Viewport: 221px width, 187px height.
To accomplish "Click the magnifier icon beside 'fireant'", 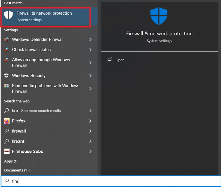I will point(6,141).
